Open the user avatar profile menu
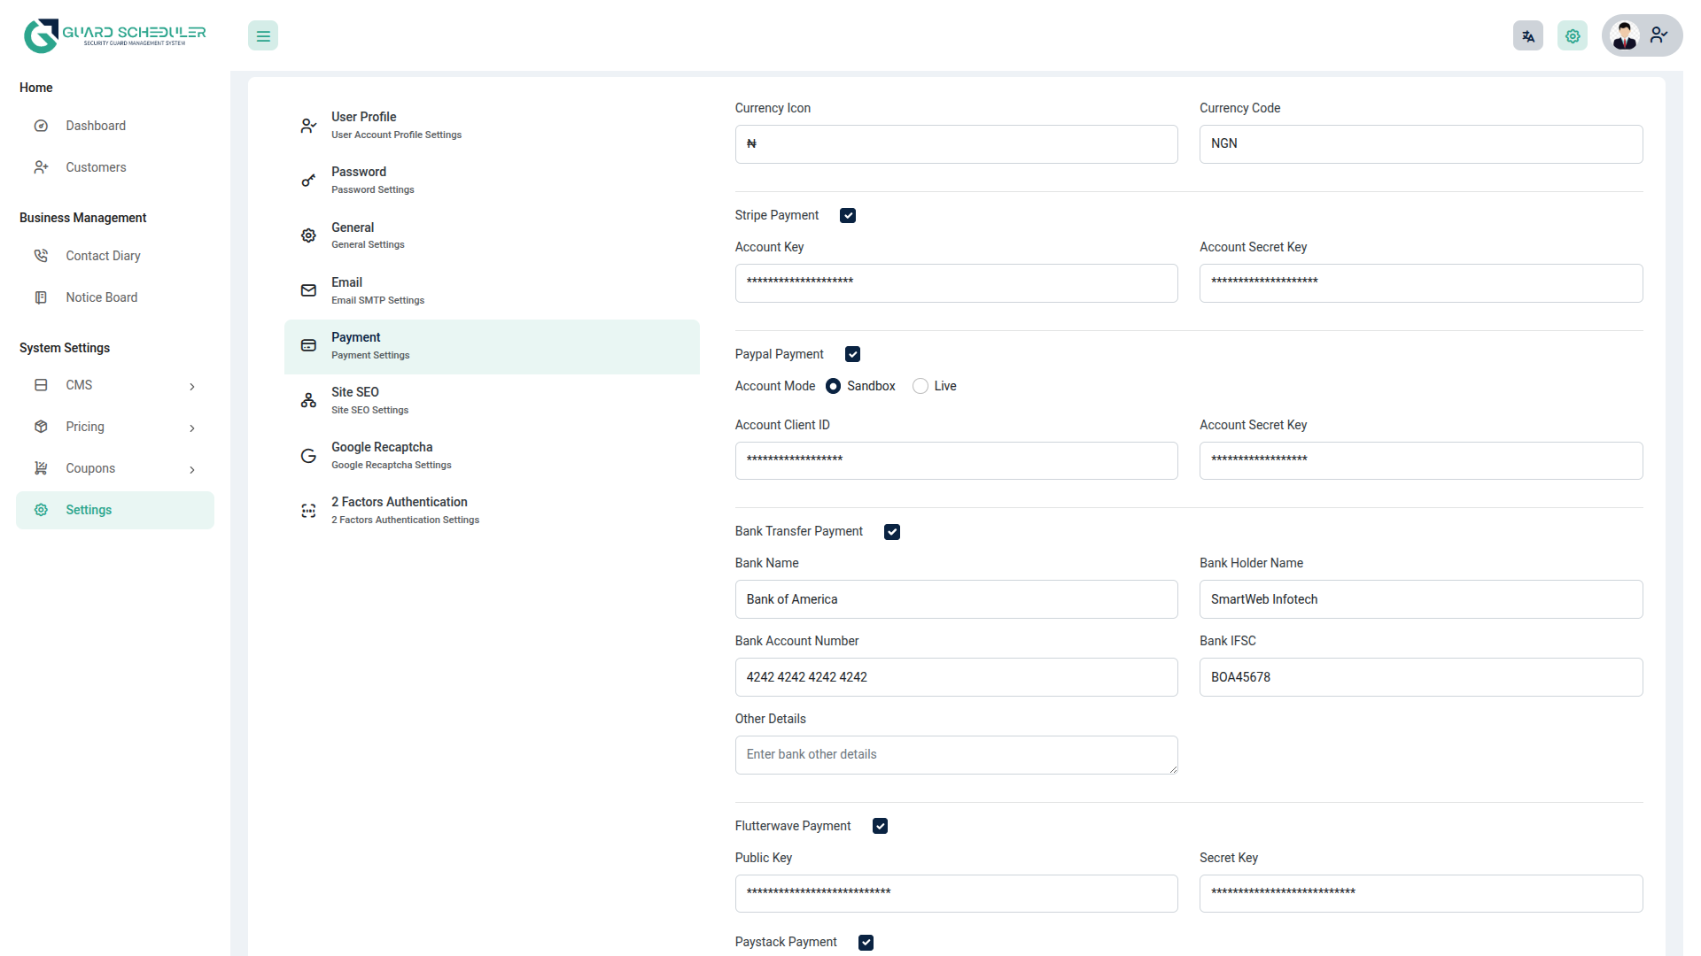Viewport: 1701px width, 956px height. [x=1641, y=36]
